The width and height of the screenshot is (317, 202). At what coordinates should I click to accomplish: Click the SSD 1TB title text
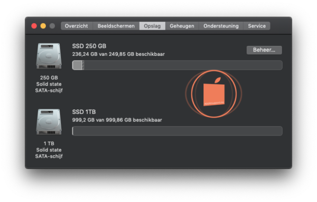84,112
